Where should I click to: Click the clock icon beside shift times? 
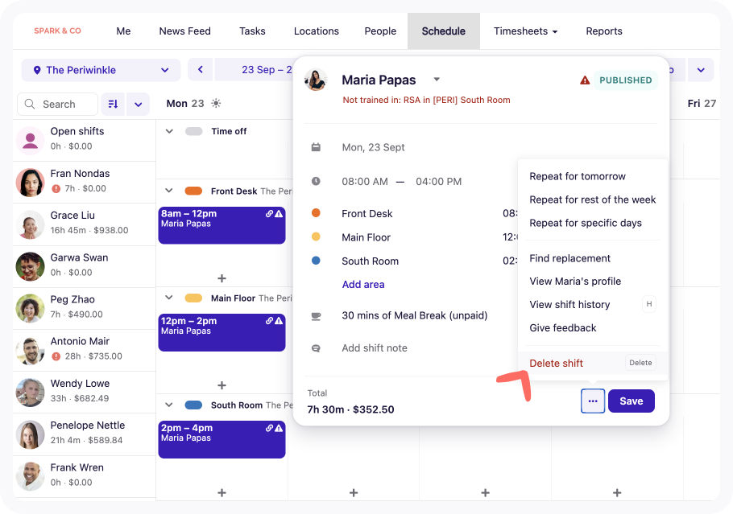[x=316, y=181]
